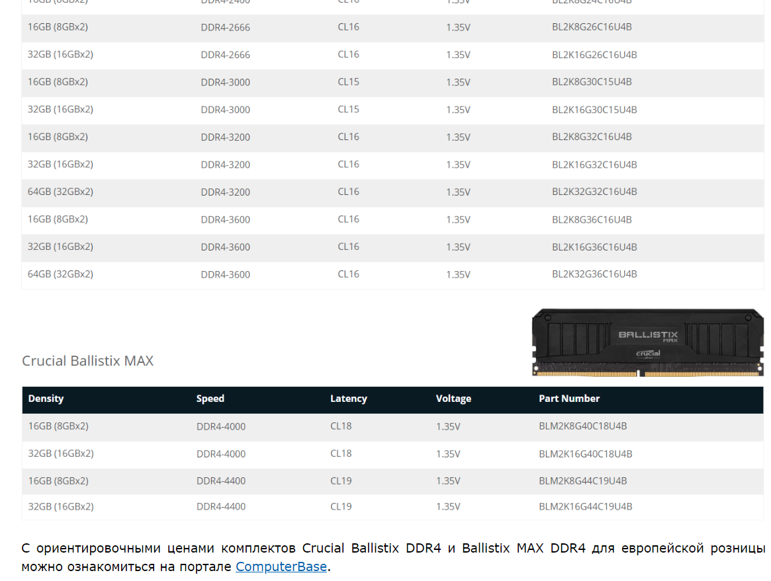
Task: Click 32GB (16GBx2) in the BLM2K16G44C19U4B row
Action: [60, 507]
